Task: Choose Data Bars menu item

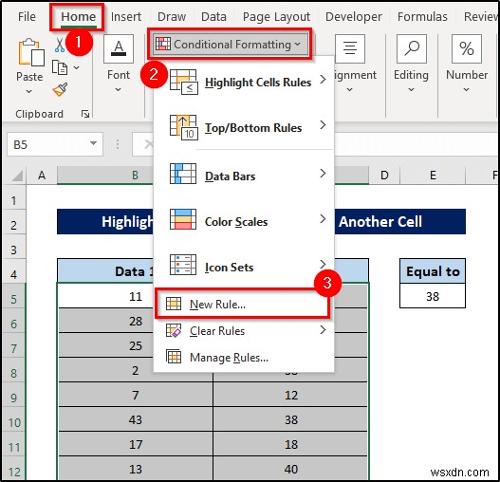Action: [244, 174]
